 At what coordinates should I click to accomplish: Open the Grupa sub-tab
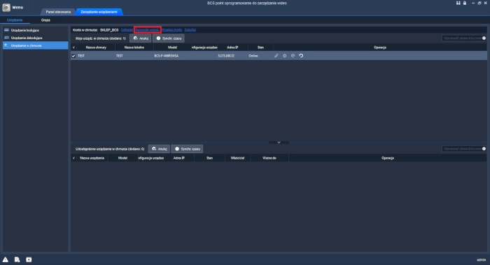click(x=45, y=20)
